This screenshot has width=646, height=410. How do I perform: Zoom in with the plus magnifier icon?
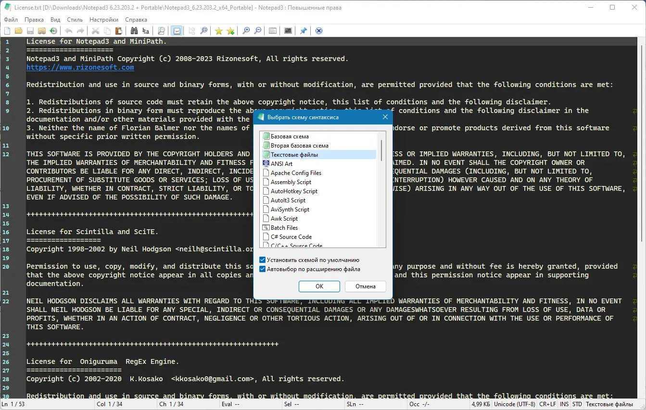(x=246, y=31)
